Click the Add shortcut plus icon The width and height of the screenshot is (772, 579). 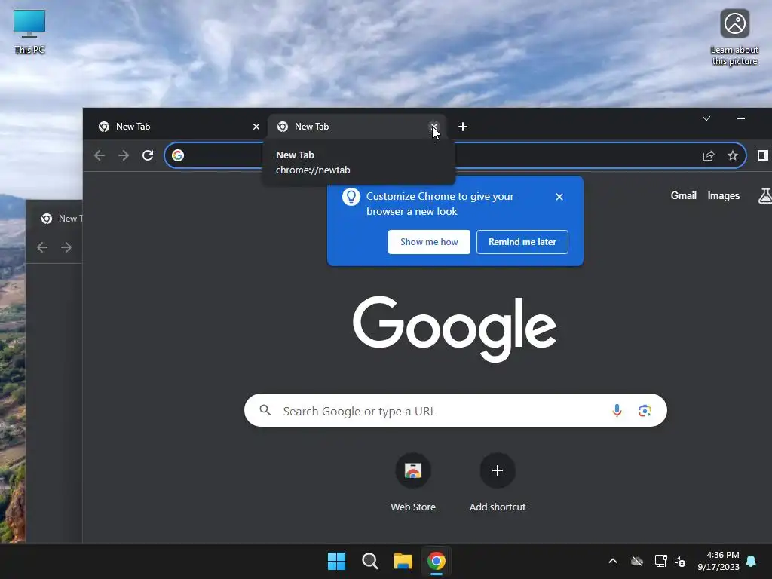click(x=498, y=470)
